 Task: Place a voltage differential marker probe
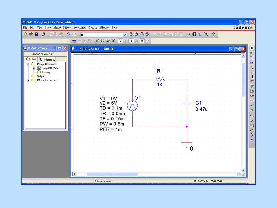pyautogui.click(x=102, y=41)
